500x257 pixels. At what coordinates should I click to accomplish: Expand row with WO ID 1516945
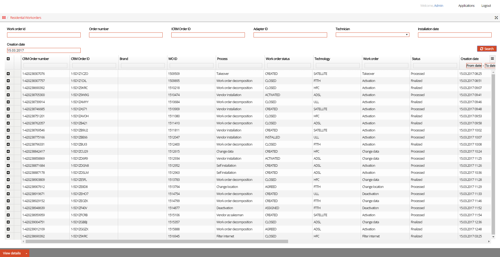[x=8, y=236]
